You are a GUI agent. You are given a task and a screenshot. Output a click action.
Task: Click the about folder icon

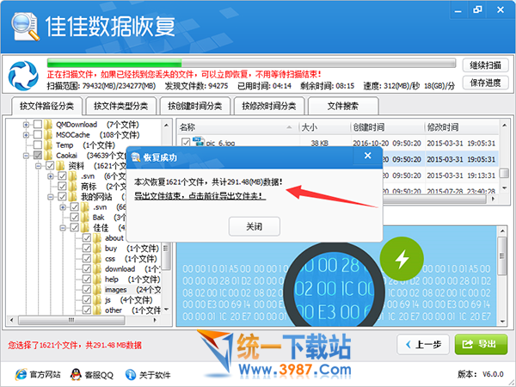pyautogui.click(x=97, y=238)
